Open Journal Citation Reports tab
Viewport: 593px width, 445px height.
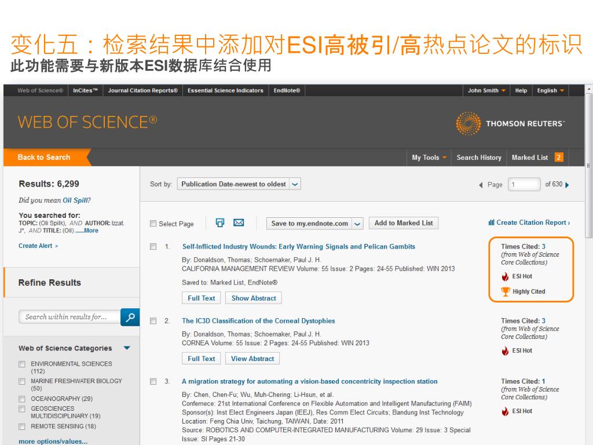[143, 90]
